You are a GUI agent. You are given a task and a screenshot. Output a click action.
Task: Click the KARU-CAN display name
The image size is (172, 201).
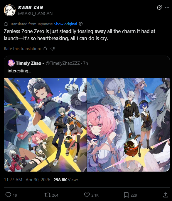[x=31, y=8]
